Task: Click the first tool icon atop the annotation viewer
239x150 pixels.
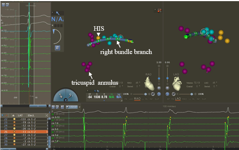Action: pos(3,5)
